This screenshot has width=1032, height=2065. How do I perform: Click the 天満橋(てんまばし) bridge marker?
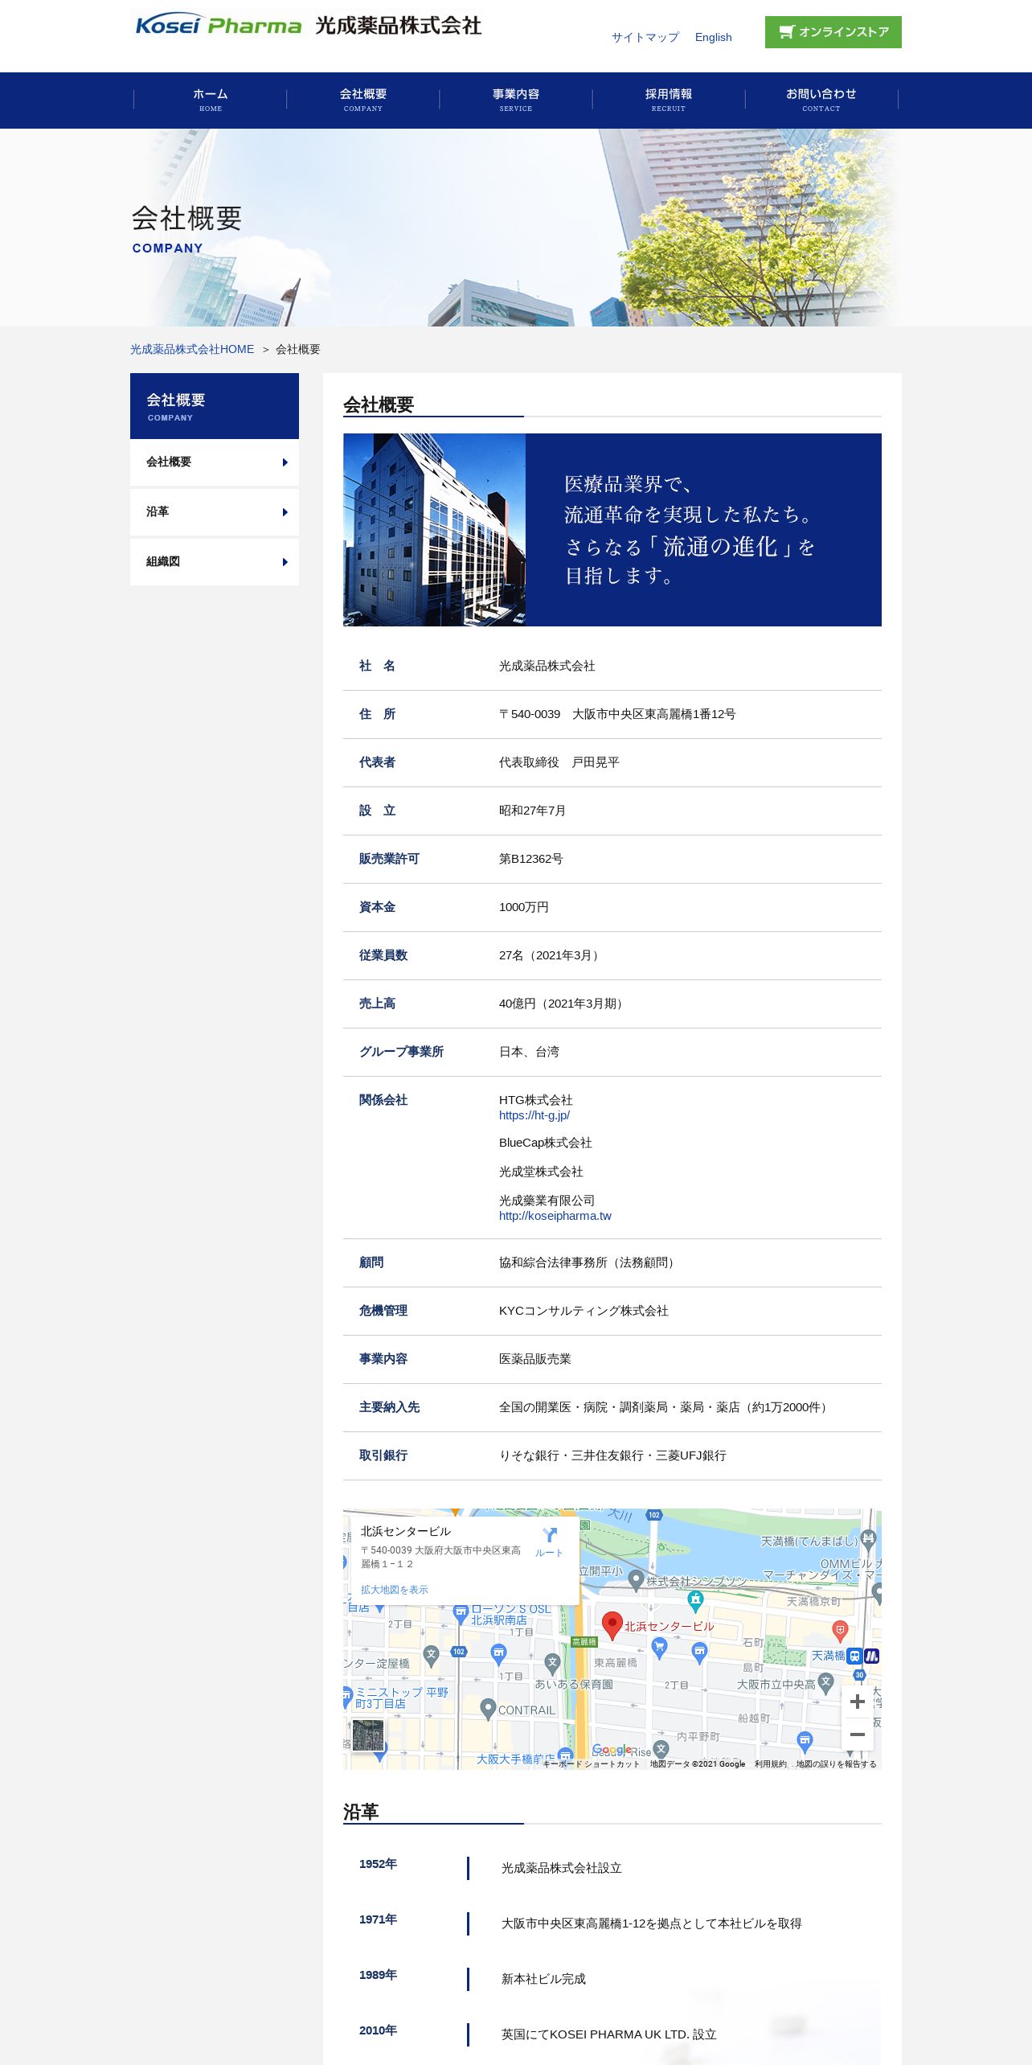click(868, 1539)
